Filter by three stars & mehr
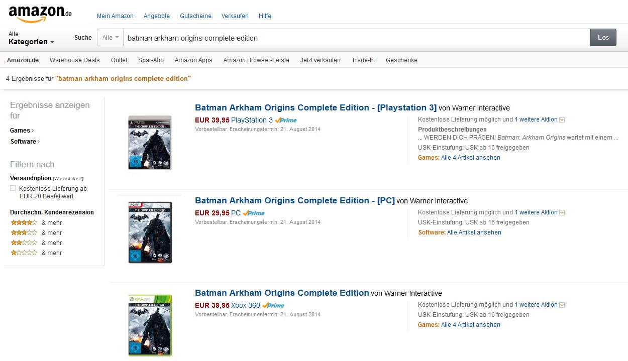Image resolution: width=628 pixels, height=361 pixels. [x=36, y=233]
